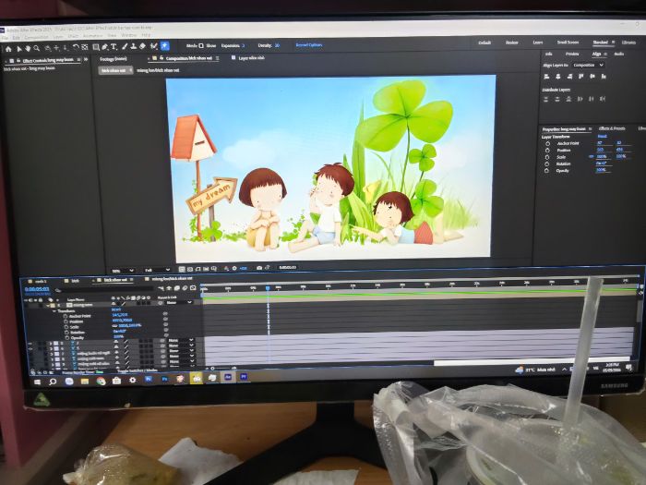Select the Type (T) tool
The width and height of the screenshot is (646, 485).
click(114, 46)
